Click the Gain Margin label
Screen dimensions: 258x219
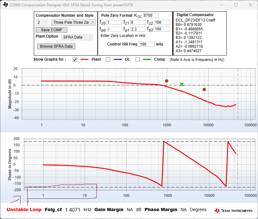coord(109,210)
